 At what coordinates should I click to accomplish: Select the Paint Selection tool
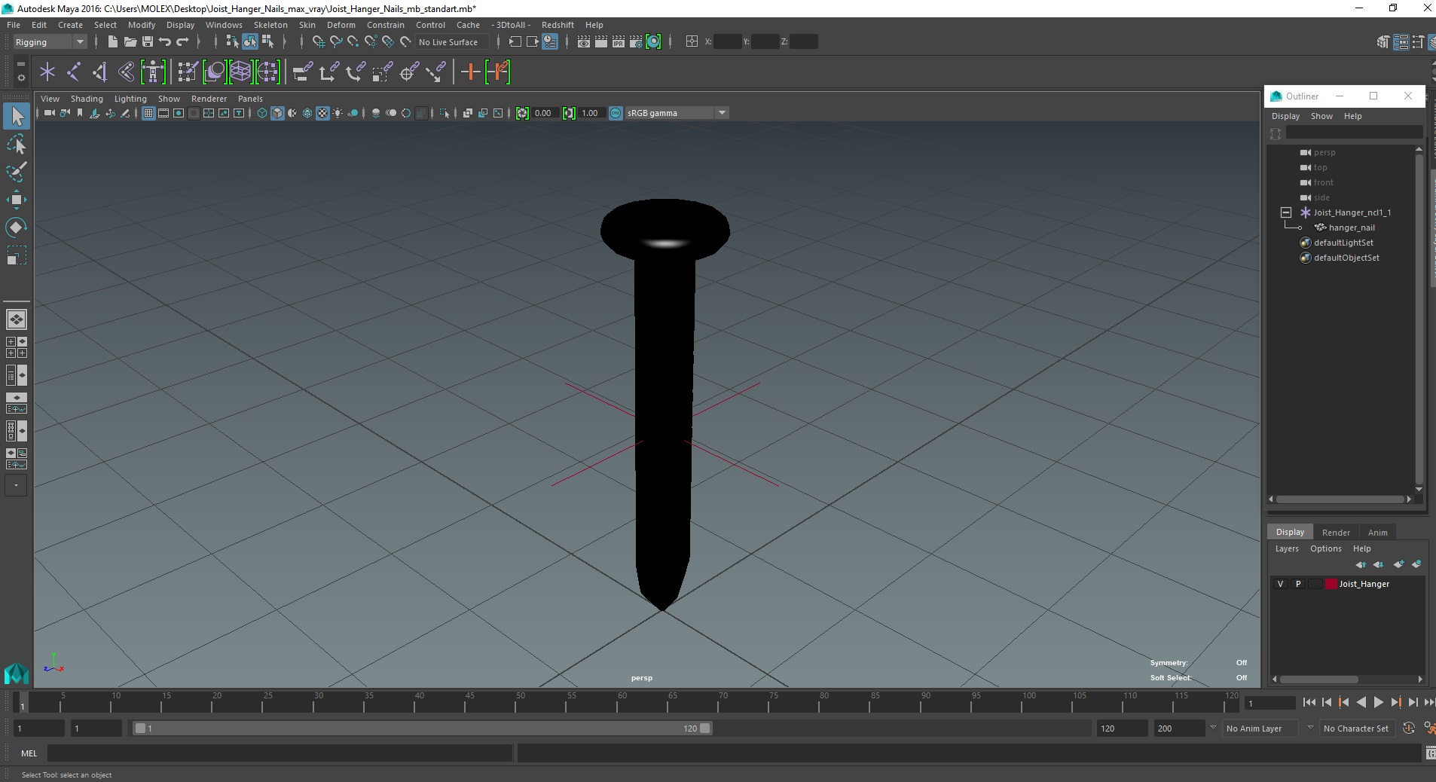point(16,172)
